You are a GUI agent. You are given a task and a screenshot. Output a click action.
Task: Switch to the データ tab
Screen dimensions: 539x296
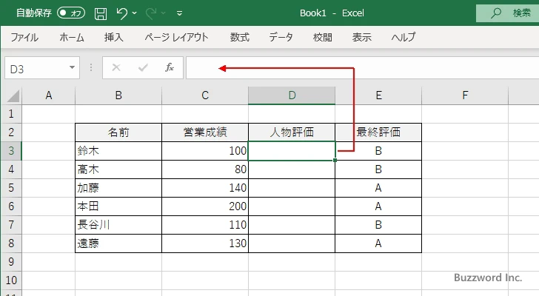pos(281,37)
